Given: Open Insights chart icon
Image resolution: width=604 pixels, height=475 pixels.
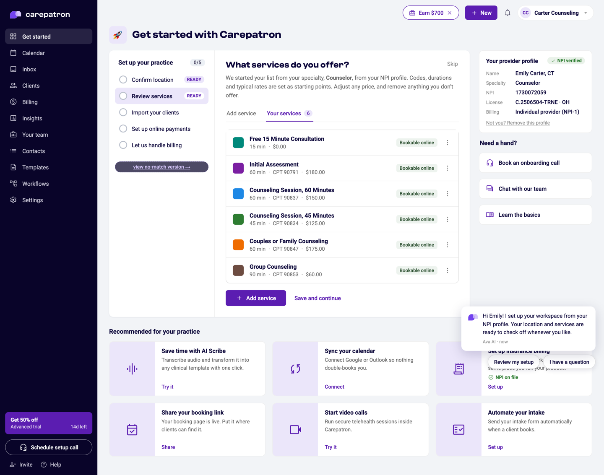Looking at the screenshot, I should pos(13,118).
